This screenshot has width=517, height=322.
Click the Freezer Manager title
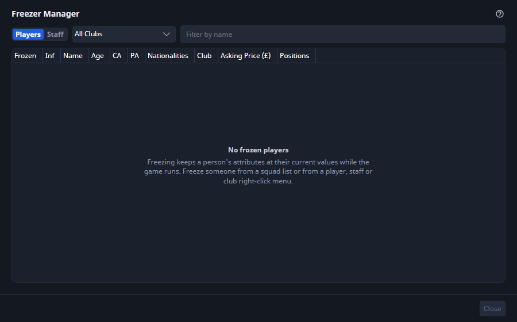(45, 14)
